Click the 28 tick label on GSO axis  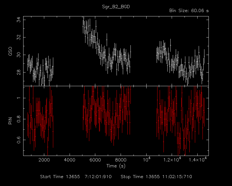coord(19,72)
